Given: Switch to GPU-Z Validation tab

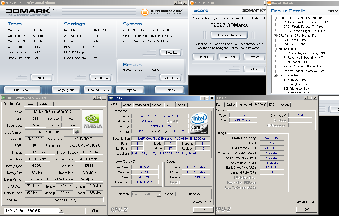Looking at the screenshot, I should (x=46, y=104).
